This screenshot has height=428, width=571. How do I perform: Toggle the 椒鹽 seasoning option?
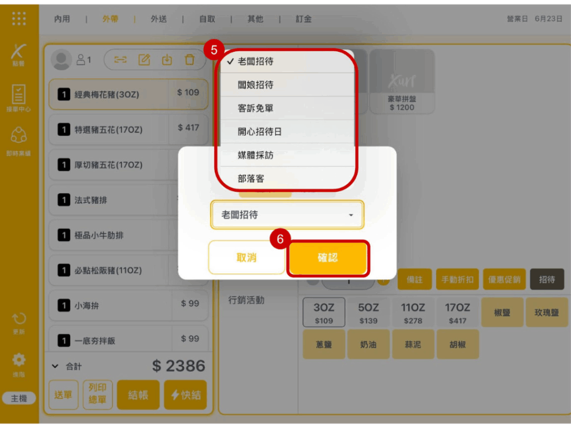coord(502,313)
